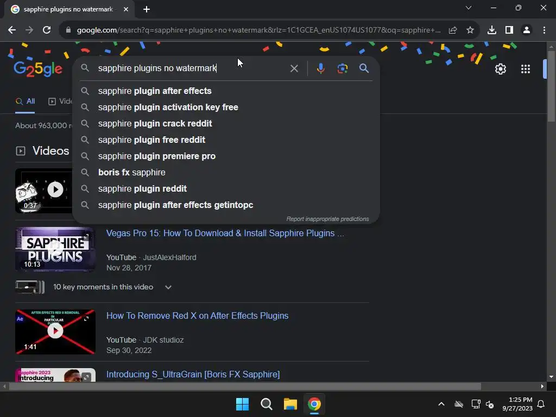Open the Sapphire 2023 Introducing thumbnail
This screenshot has height=417, width=556.
pyautogui.click(x=55, y=375)
